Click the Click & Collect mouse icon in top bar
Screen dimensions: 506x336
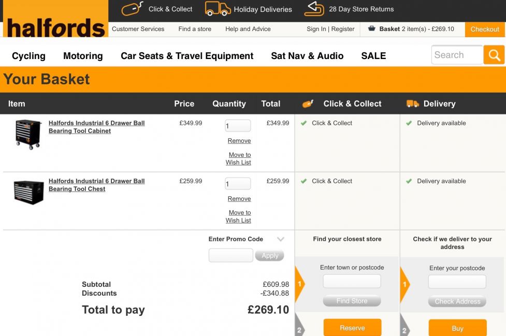pyautogui.click(x=132, y=8)
